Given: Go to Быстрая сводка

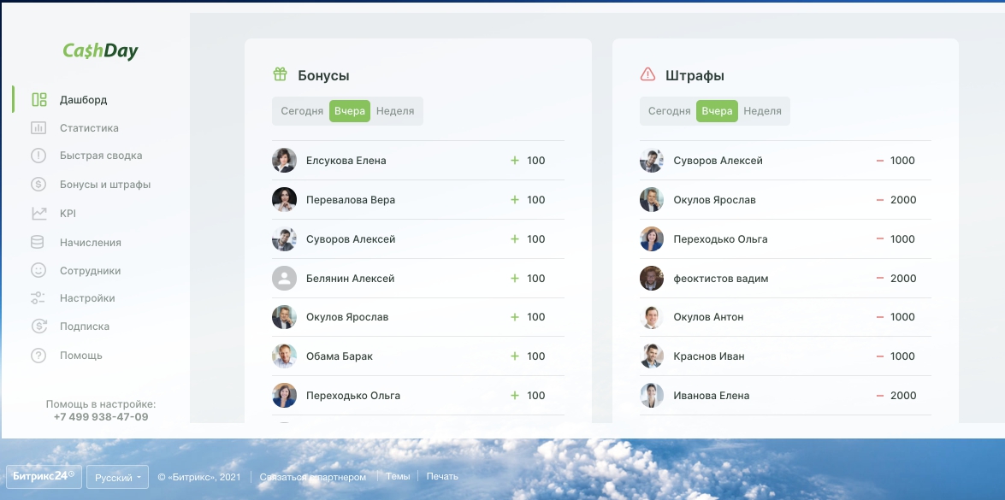Looking at the screenshot, I should pyautogui.click(x=101, y=156).
